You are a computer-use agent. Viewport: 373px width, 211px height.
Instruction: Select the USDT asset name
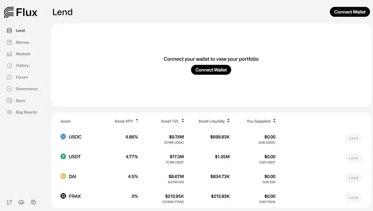pos(75,157)
